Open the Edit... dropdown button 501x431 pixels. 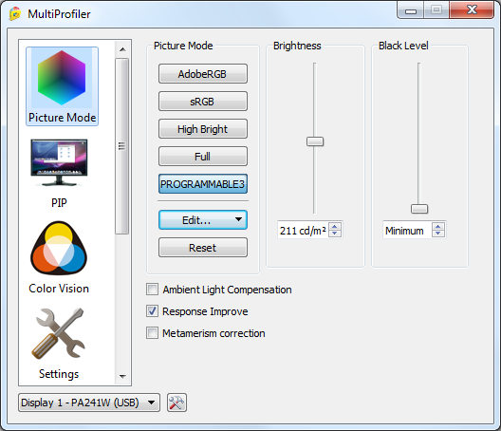click(203, 220)
